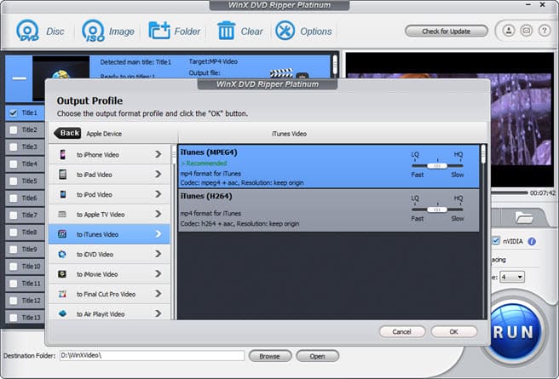Screen dimensions: 559x379
Task: Open Options wrench icon
Action: [x=285, y=31]
